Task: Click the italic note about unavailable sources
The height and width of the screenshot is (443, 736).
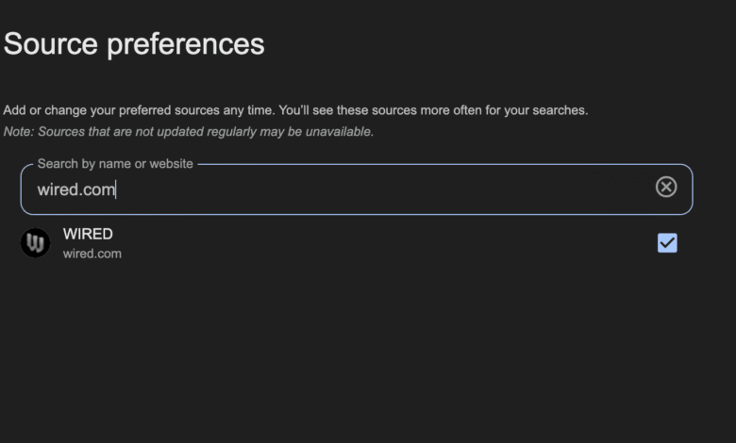Action: [x=189, y=131]
